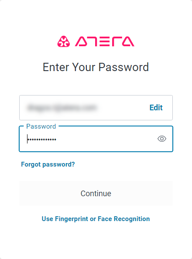Open the Forgot password? link
The height and width of the screenshot is (259, 192).
[x=48, y=164]
